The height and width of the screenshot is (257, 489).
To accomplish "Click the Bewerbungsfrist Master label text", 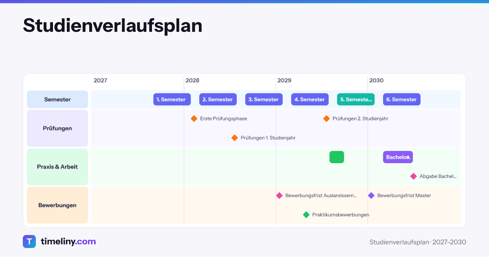I will click(x=404, y=195).
